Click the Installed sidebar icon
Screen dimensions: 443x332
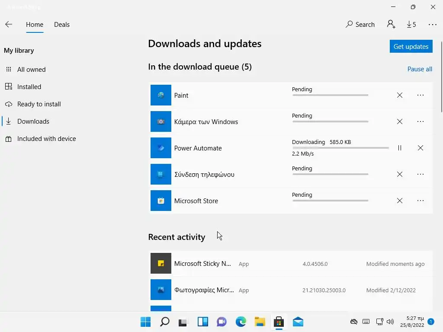point(9,86)
